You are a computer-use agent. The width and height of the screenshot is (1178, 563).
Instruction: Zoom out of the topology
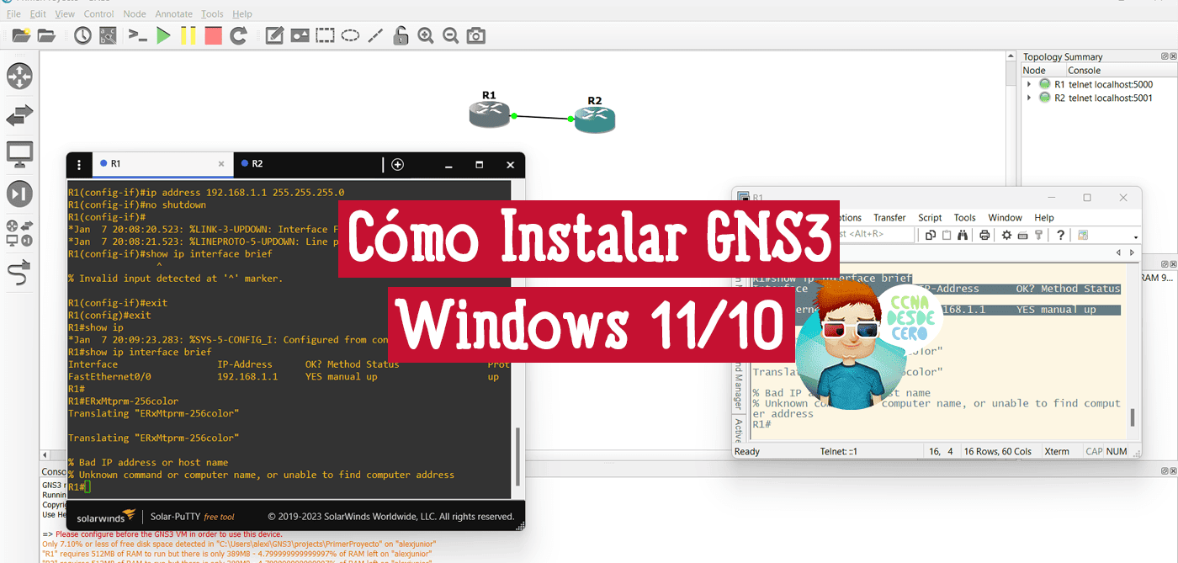point(451,35)
